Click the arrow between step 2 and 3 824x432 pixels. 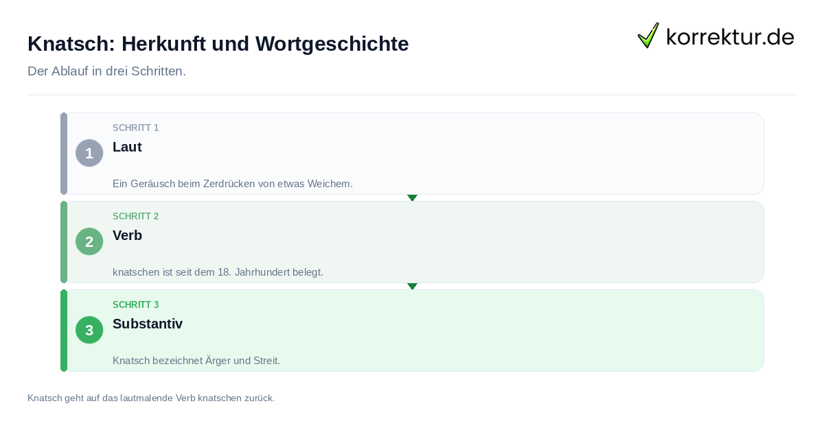(412, 286)
